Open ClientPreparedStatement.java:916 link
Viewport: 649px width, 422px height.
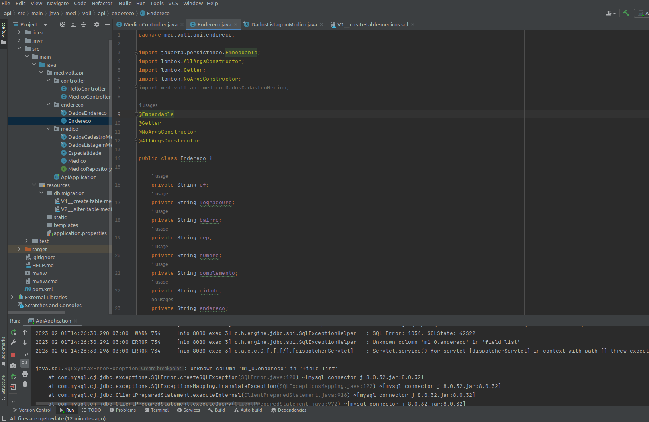coord(295,395)
